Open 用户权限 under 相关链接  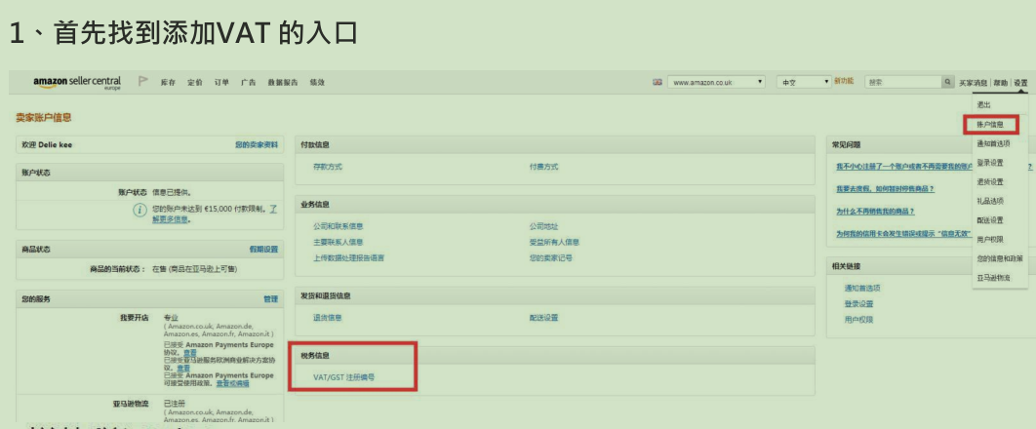[x=858, y=320]
